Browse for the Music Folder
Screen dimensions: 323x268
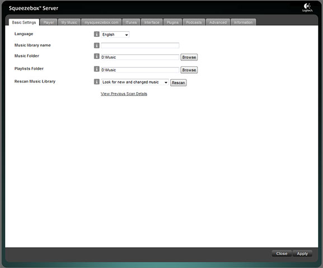[189, 57]
